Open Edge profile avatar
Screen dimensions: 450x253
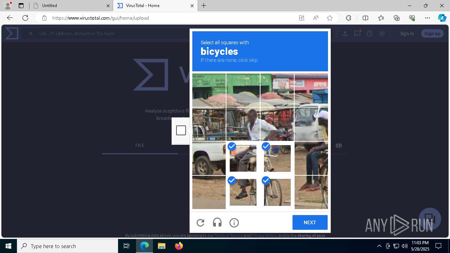coord(8,6)
